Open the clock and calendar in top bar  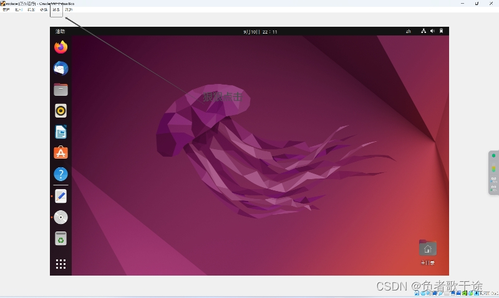pos(260,32)
